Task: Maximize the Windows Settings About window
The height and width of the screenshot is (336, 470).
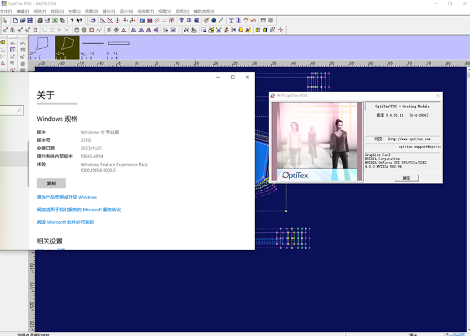Action: click(232, 77)
